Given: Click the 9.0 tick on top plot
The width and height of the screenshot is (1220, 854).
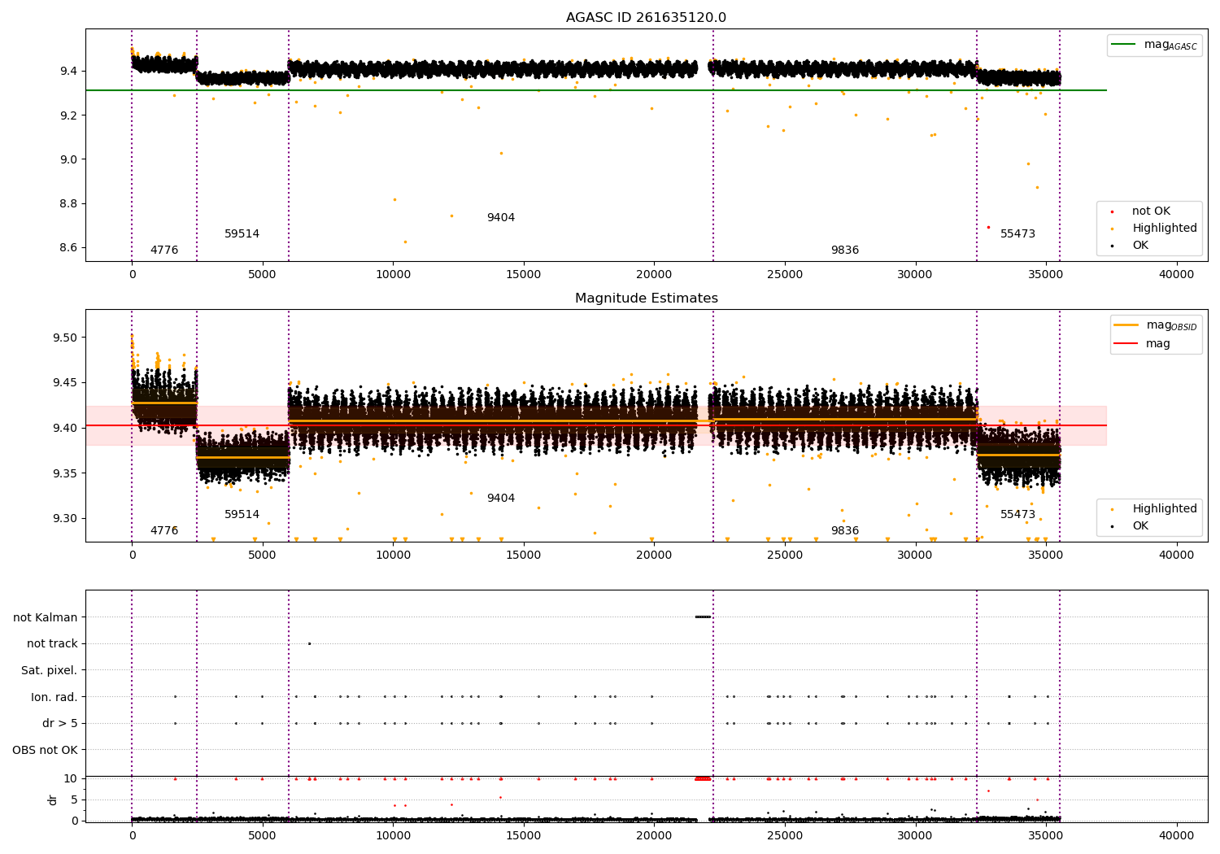Looking at the screenshot, I should [x=69, y=159].
